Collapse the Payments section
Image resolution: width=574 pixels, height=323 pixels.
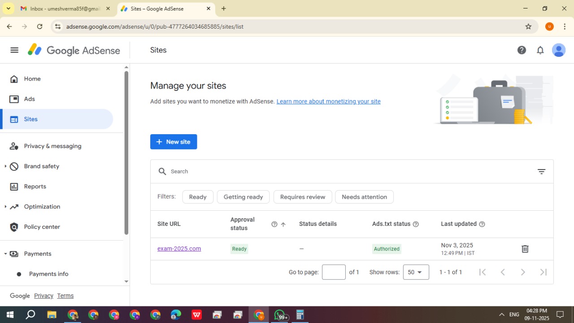pyautogui.click(x=5, y=254)
